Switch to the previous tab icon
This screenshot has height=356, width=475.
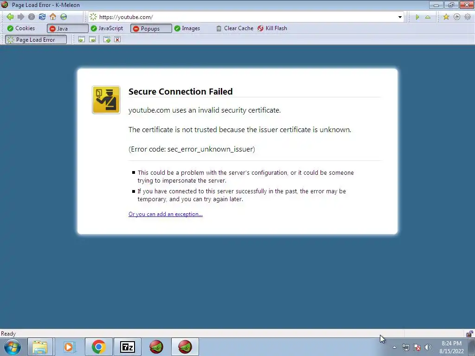(x=82, y=40)
